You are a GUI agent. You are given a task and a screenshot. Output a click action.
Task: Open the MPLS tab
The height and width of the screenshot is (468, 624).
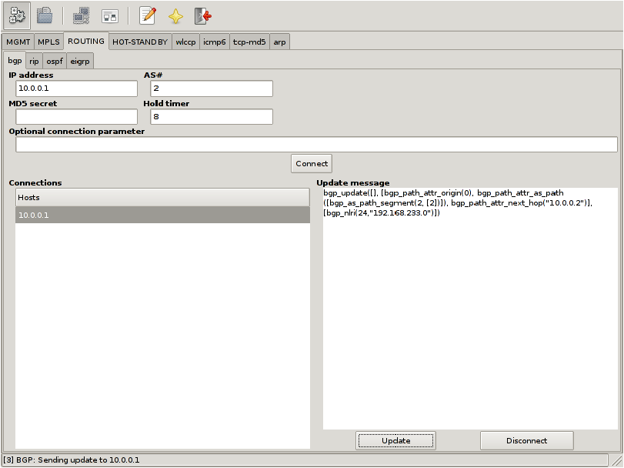coord(48,42)
